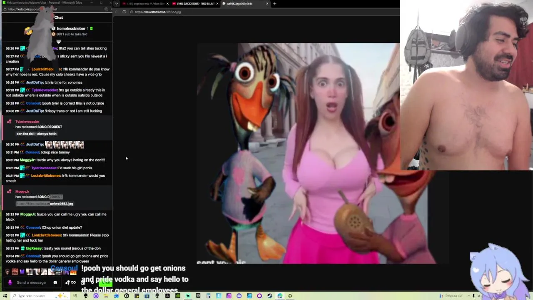Open the purple circle app on taskbar
Image resolution: width=533 pixels, height=300 pixels.
click(x=96, y=296)
